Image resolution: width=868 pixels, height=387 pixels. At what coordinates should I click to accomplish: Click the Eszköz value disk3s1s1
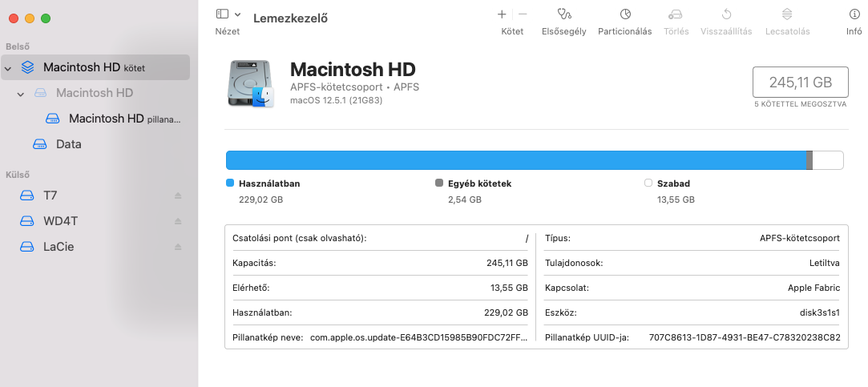(822, 312)
